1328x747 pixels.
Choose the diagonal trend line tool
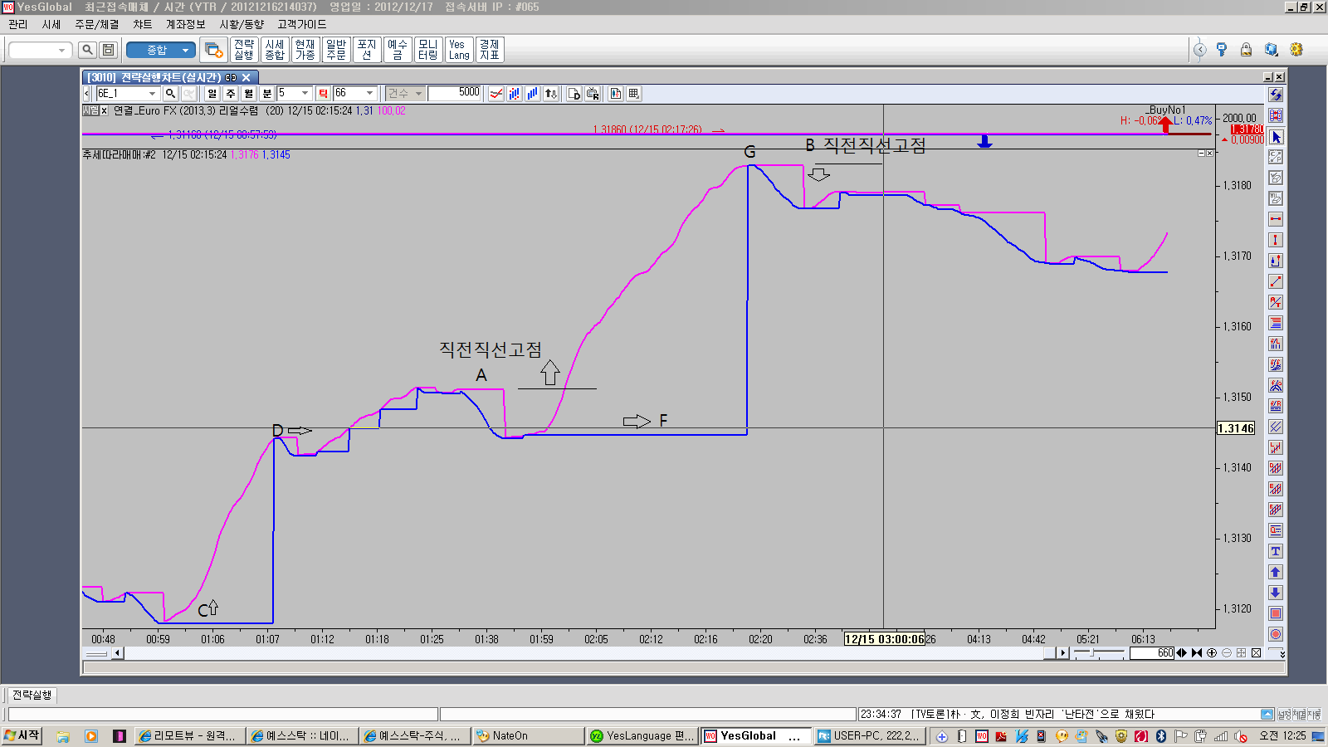1276,281
